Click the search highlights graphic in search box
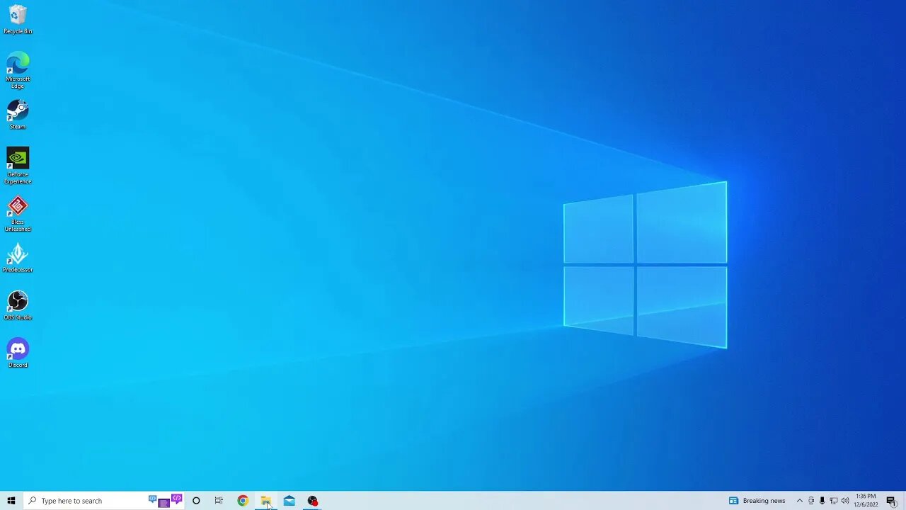Screen dimensions: 906x510 tap(166, 501)
